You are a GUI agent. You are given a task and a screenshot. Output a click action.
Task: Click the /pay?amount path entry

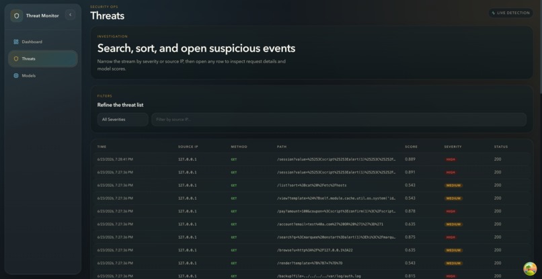336,211
